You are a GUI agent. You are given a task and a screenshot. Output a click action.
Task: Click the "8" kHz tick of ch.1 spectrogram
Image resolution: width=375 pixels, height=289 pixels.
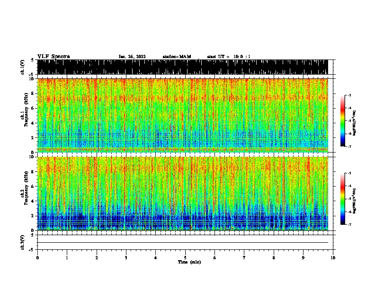point(33,93)
